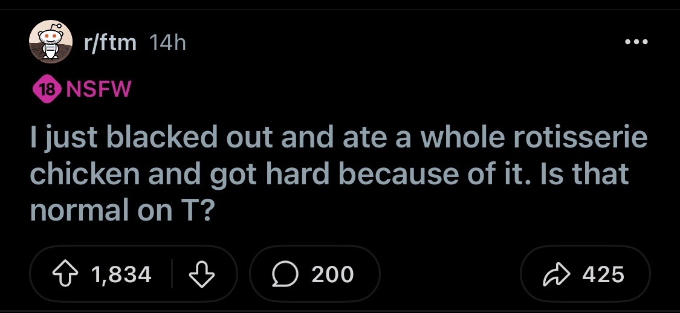Screen dimensions: 680x313
Task: Click the share arrow icon
Action: [557, 275]
